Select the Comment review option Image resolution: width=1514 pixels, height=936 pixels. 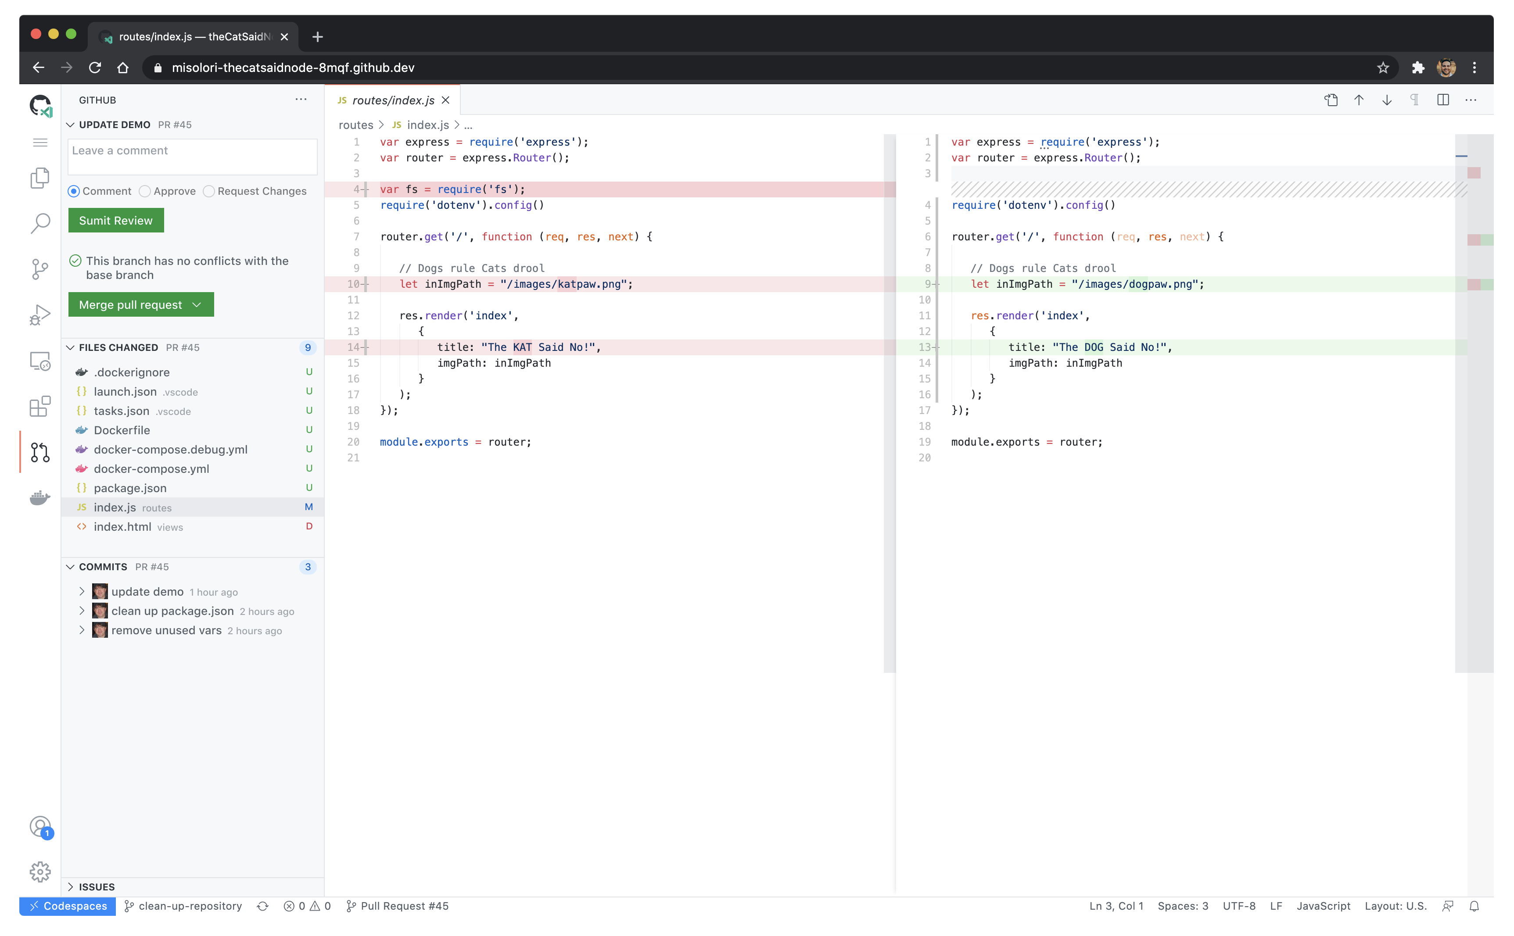74,191
